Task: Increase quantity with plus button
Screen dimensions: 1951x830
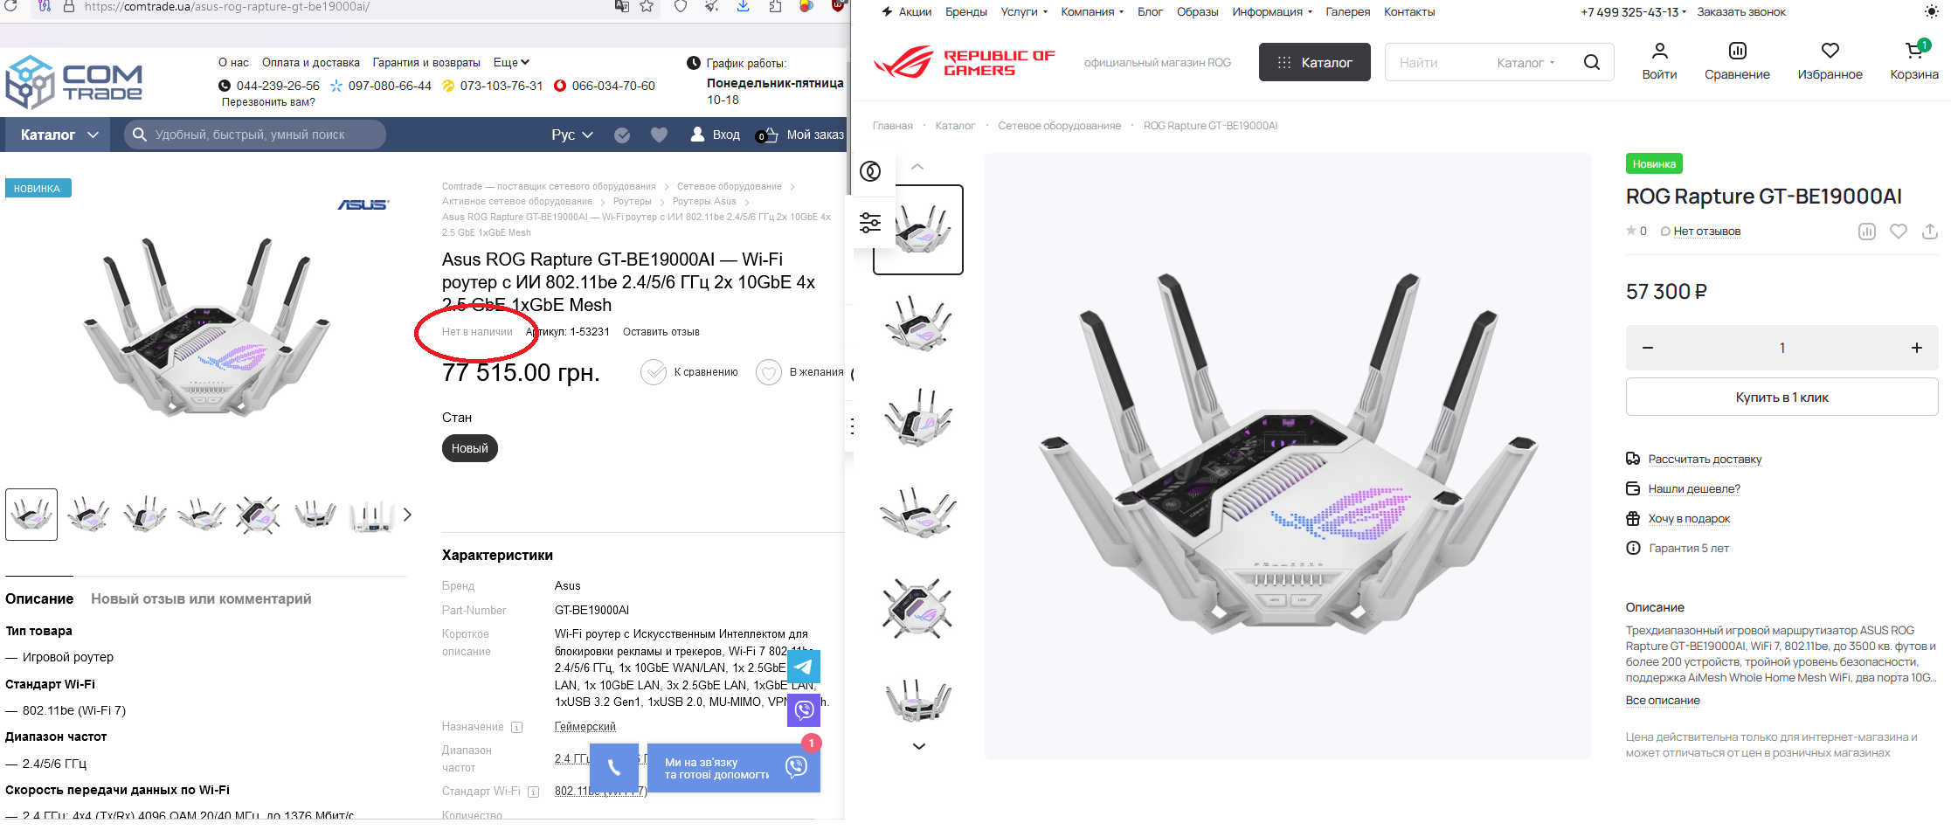Action: tap(1916, 348)
